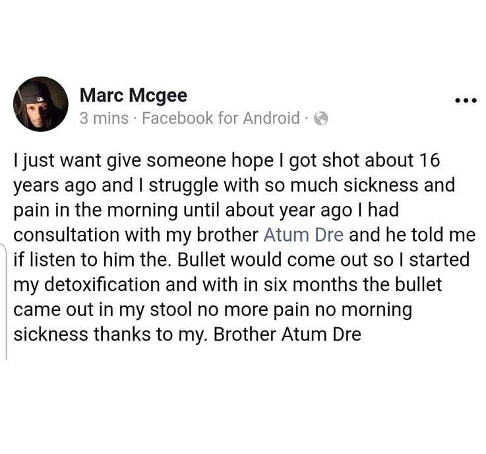This screenshot has height=454, width=486.
Task: Click "Brother Atum Dre" at post end
Action: click(x=286, y=334)
